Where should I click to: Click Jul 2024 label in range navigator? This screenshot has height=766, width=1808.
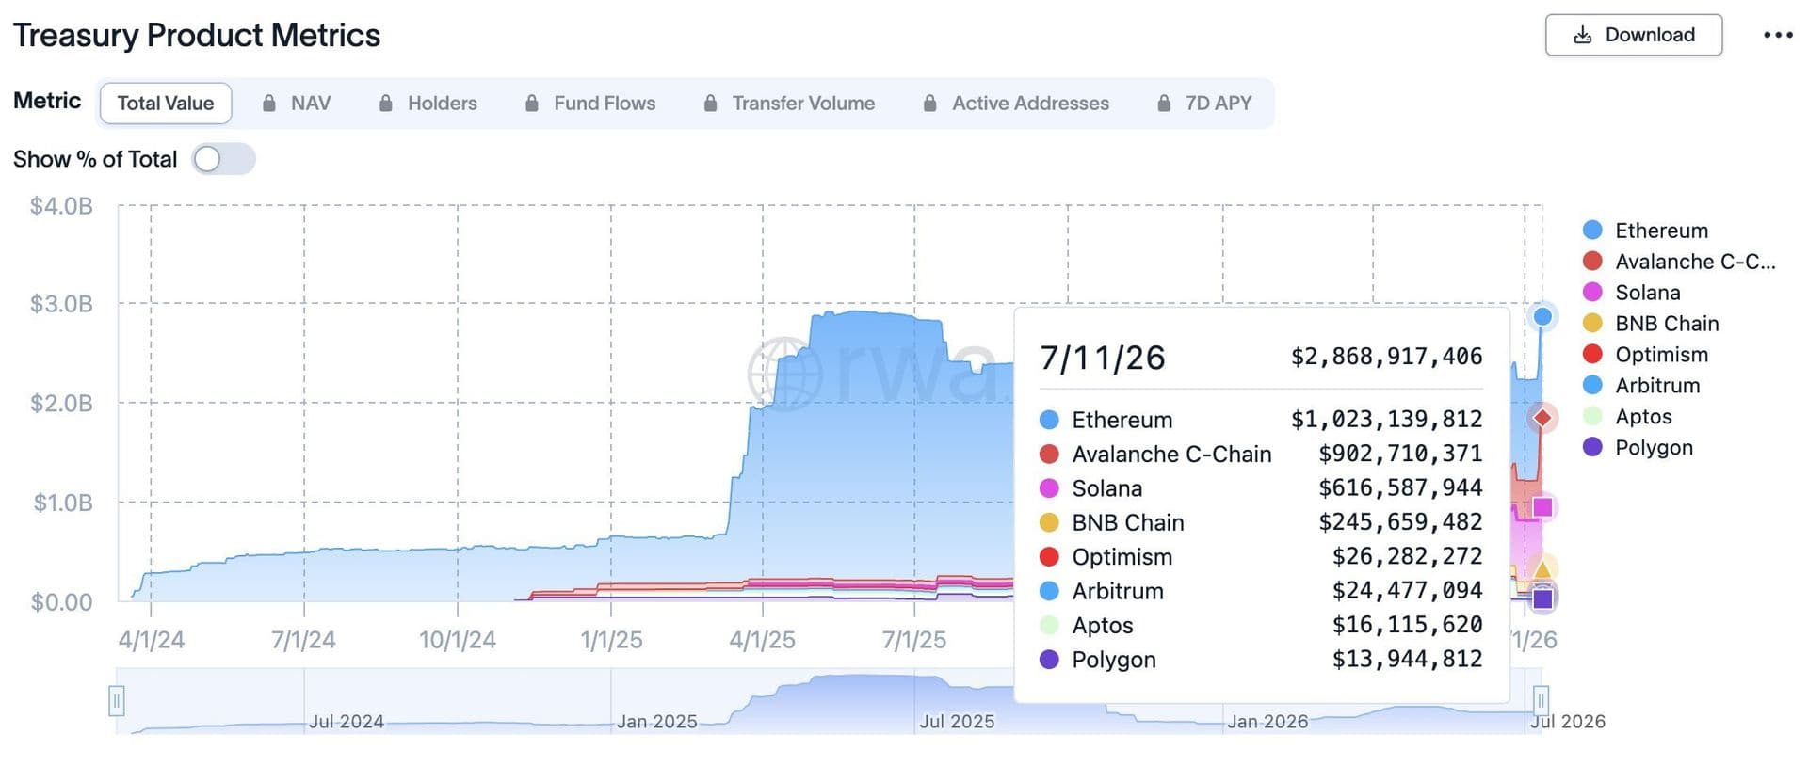[347, 722]
